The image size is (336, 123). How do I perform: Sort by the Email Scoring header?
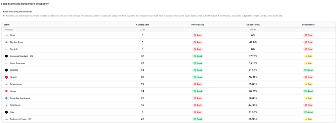pyautogui.click(x=253, y=25)
